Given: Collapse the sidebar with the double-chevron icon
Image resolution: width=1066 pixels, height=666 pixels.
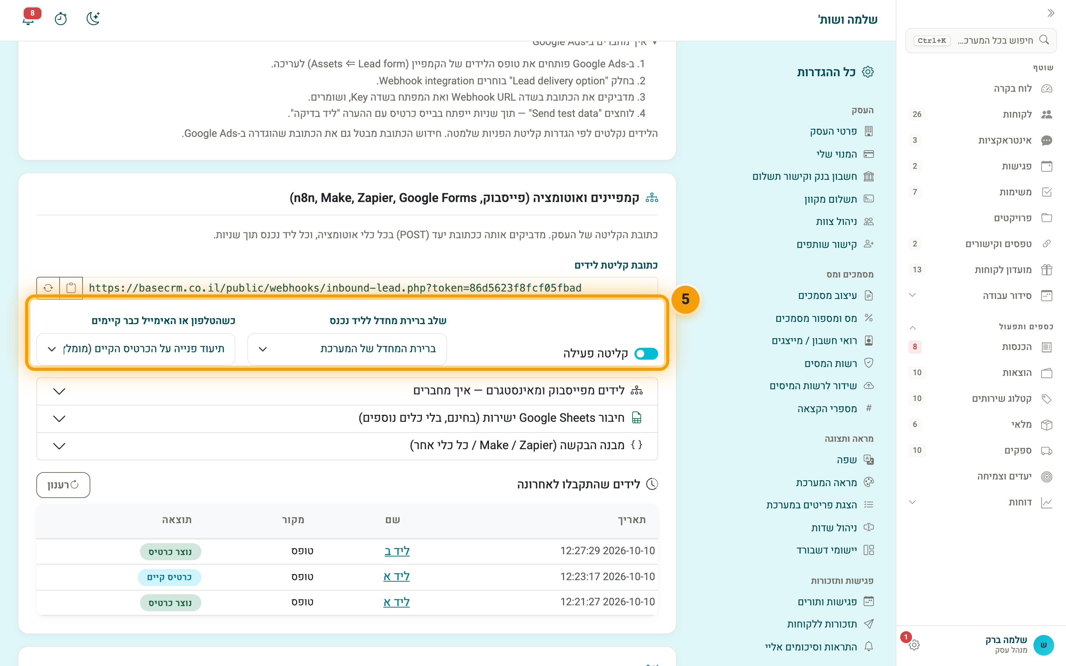Looking at the screenshot, I should point(1050,13).
